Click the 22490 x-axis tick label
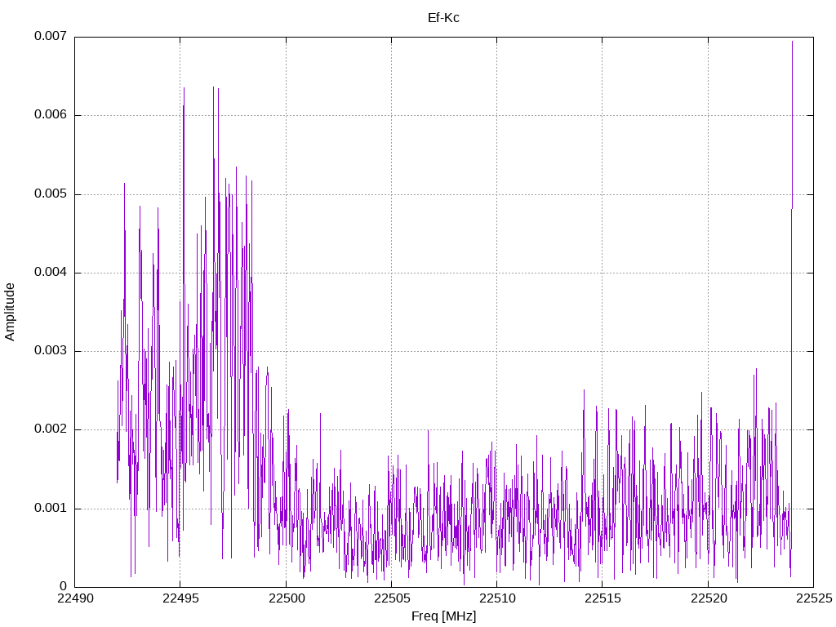 (74, 598)
